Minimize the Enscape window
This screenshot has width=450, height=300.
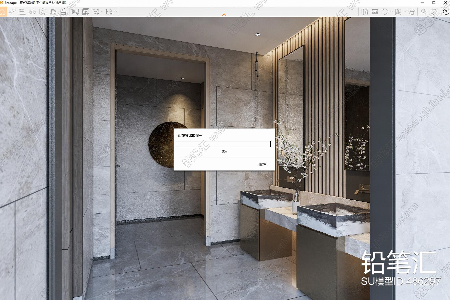[422, 3]
